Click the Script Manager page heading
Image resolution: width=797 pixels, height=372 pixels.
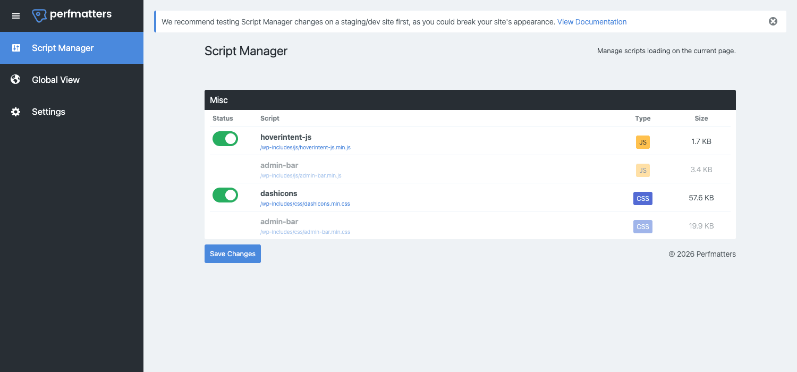pyautogui.click(x=246, y=51)
